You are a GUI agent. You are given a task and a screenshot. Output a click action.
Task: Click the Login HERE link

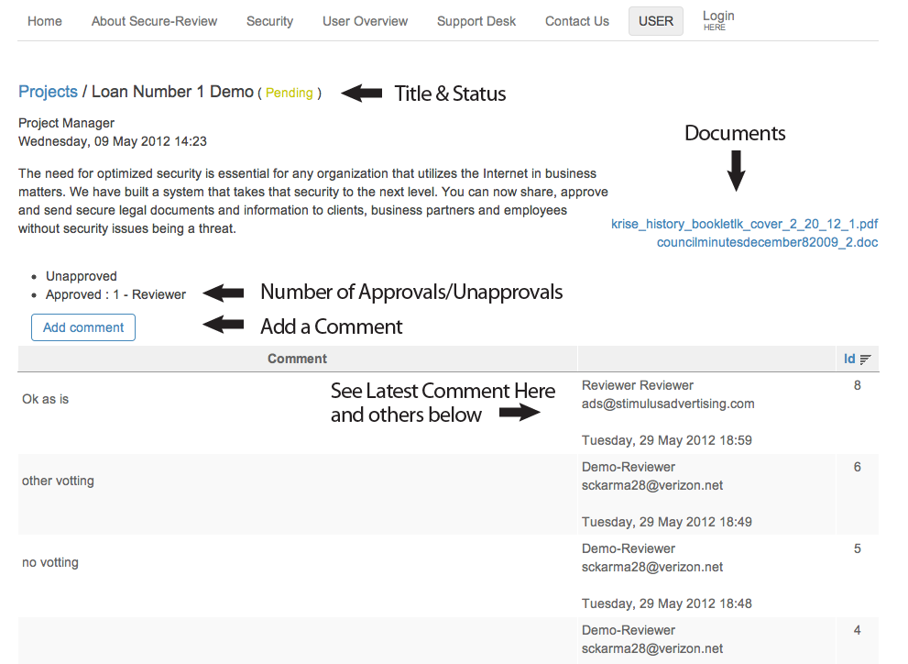coord(718,19)
